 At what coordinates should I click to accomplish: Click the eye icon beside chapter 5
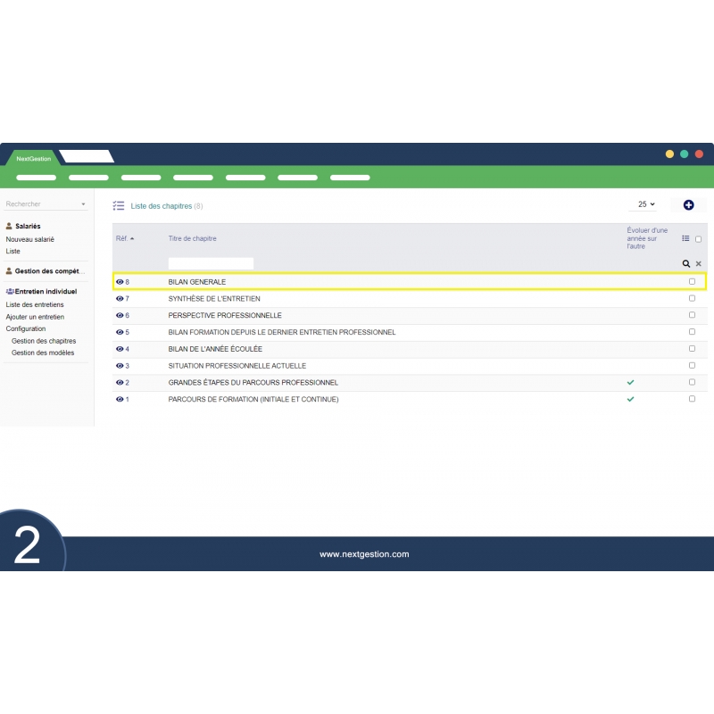coord(120,332)
